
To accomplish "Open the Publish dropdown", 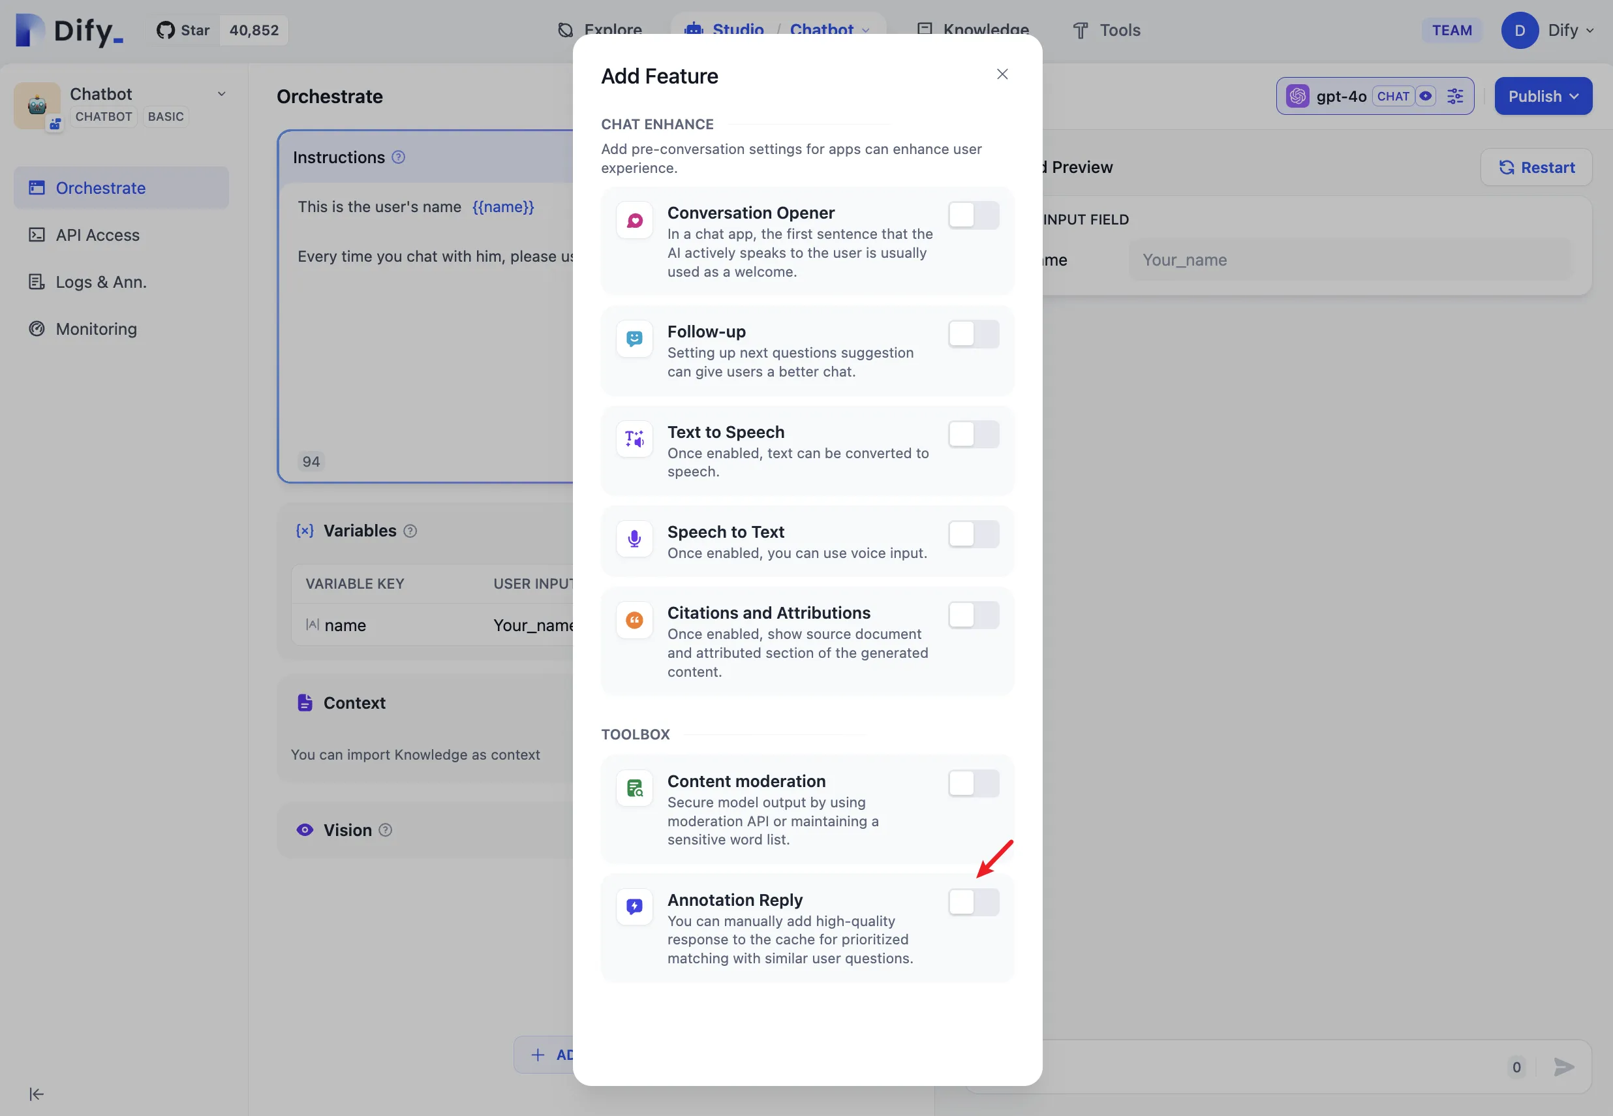I will pos(1543,97).
